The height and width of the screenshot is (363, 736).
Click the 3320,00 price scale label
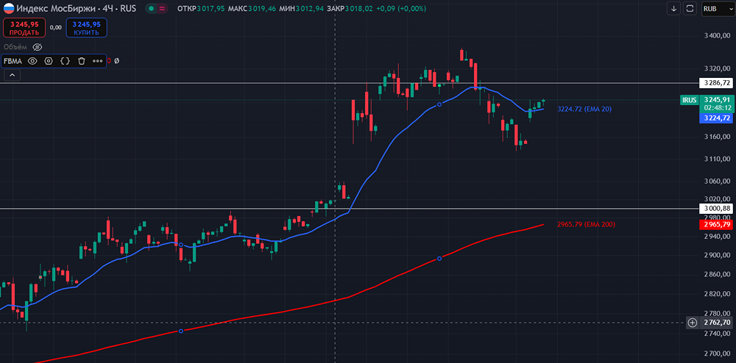click(x=718, y=68)
